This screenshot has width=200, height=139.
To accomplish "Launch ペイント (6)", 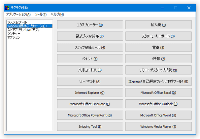I will coord(90,59).
